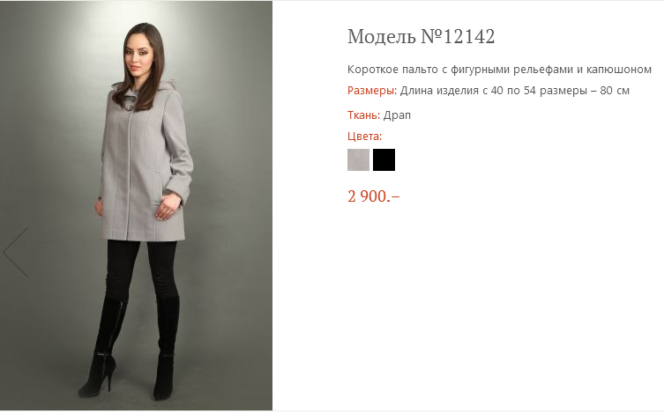Screen dimensions: 664x414
Task: Click the Короткое пальто description line
Action: coord(499,70)
